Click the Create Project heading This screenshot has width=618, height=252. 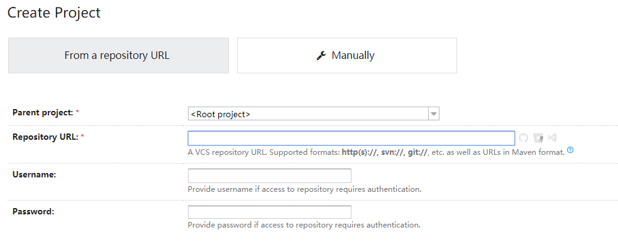[x=54, y=13]
